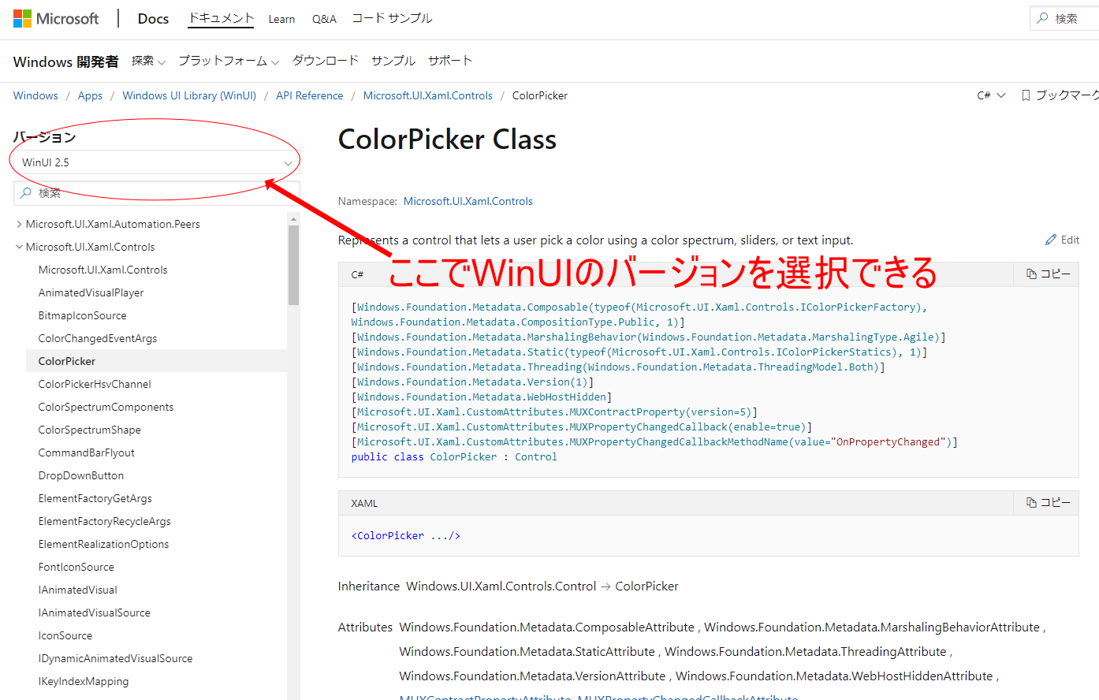Click the sidebar scrollbar thumb
The width and height of the screenshot is (1099, 700).
tap(293, 265)
